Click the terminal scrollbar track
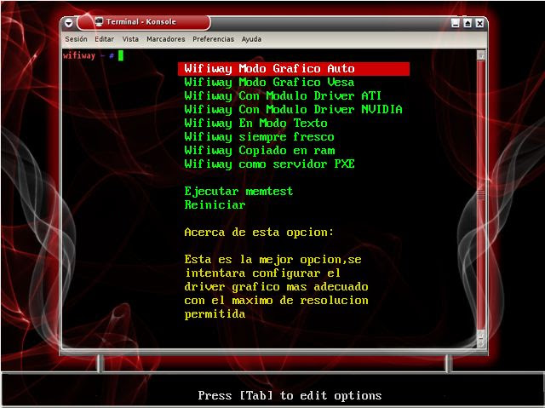 481,194
